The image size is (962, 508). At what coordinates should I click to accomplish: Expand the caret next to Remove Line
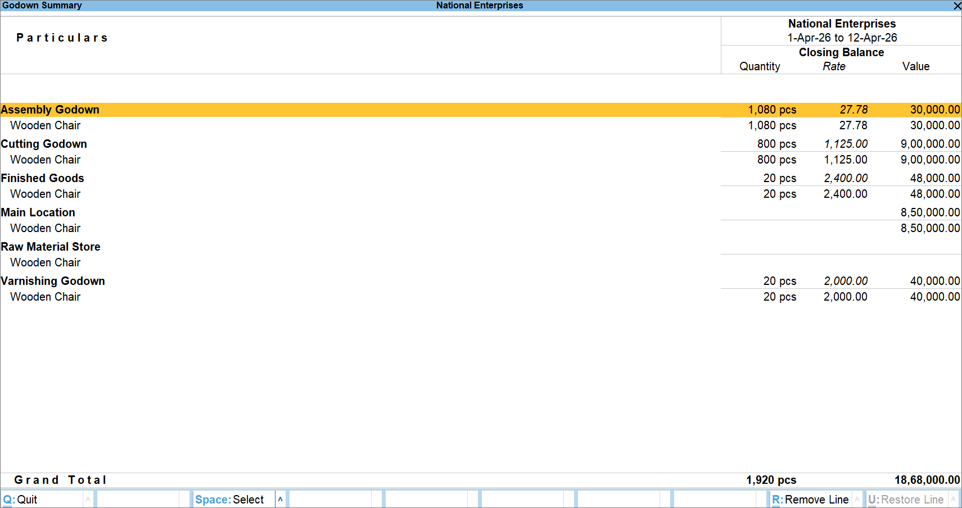(x=857, y=500)
